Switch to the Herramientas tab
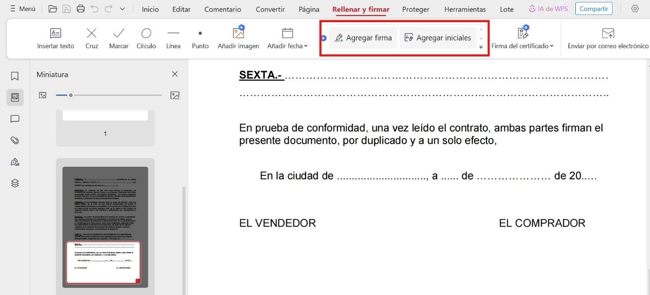650x295 pixels. pyautogui.click(x=464, y=9)
